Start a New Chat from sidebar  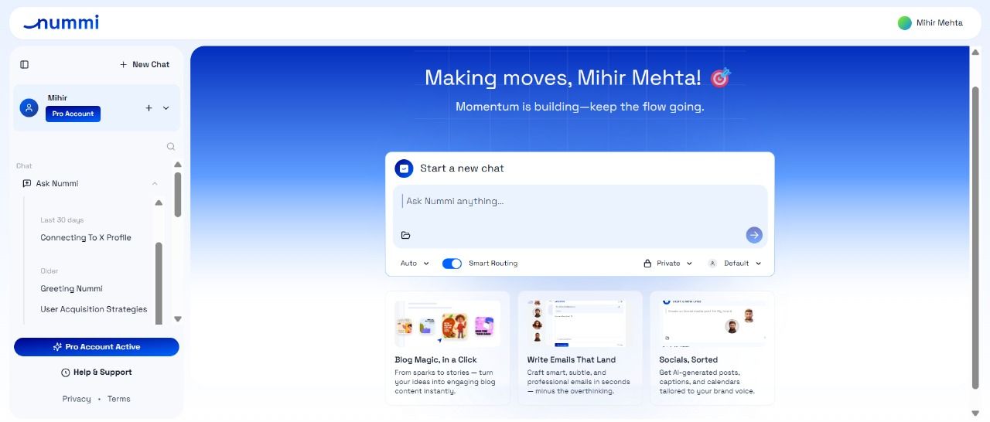click(x=145, y=65)
